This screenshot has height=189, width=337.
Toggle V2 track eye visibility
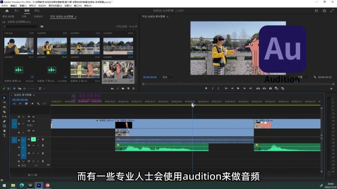(x=33, y=121)
